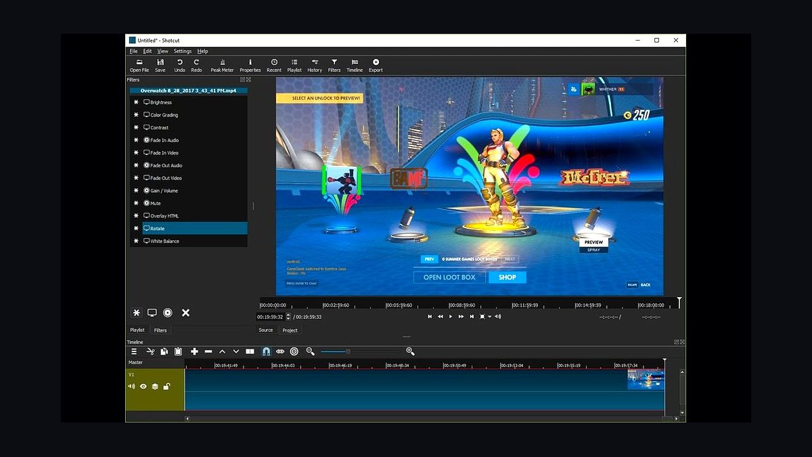812x457 pixels.
Task: Show audio filters using the speaker-circle icon
Action: click(168, 313)
